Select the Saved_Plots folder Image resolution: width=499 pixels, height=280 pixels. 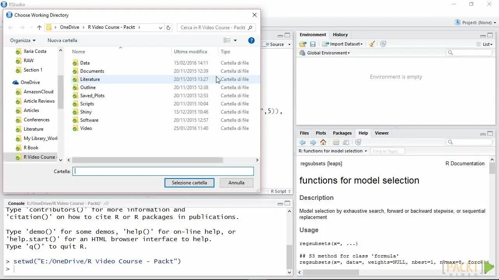pos(92,96)
